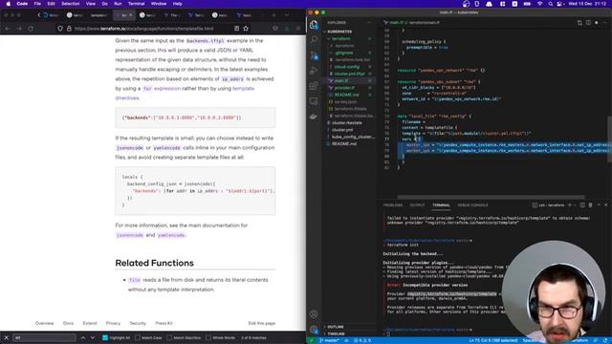Open the Remote Explorer view

coord(314,101)
